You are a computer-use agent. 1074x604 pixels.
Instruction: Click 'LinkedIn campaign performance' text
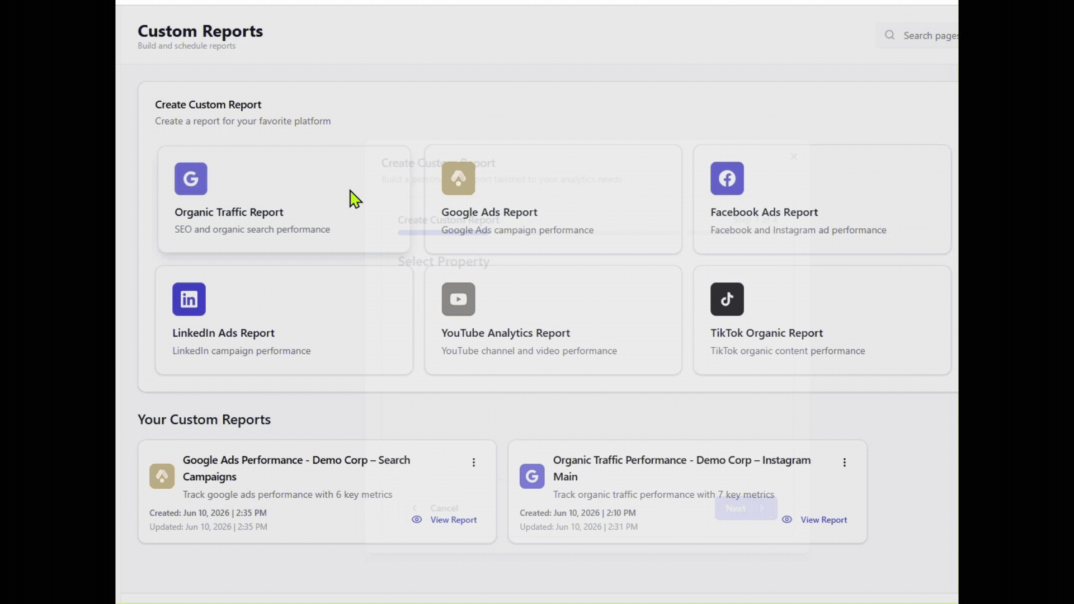pyautogui.click(x=242, y=351)
